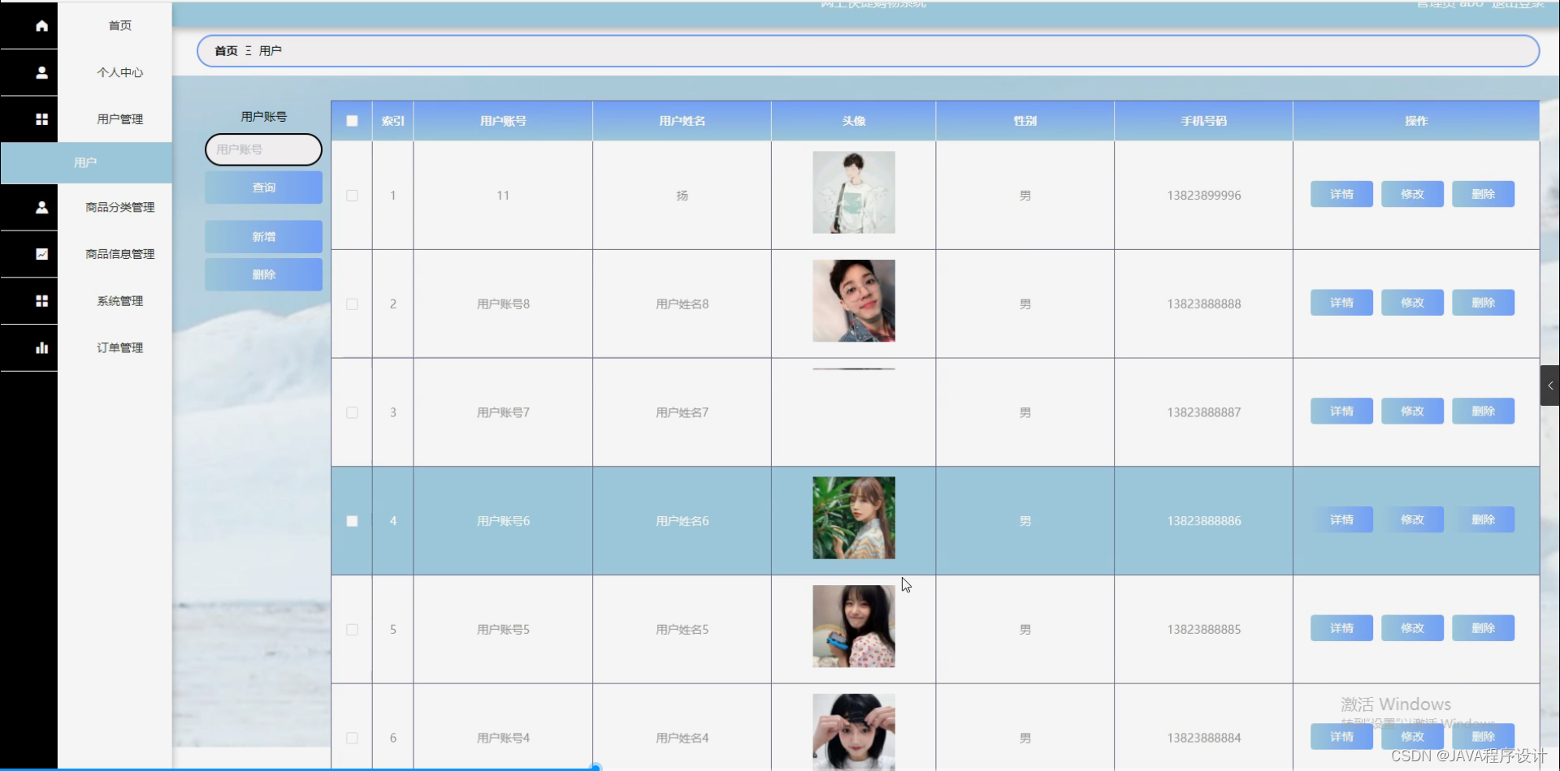Open 商品信息管理 in the sidebar menu
Screen dimensions: 1560x771
tap(120, 254)
